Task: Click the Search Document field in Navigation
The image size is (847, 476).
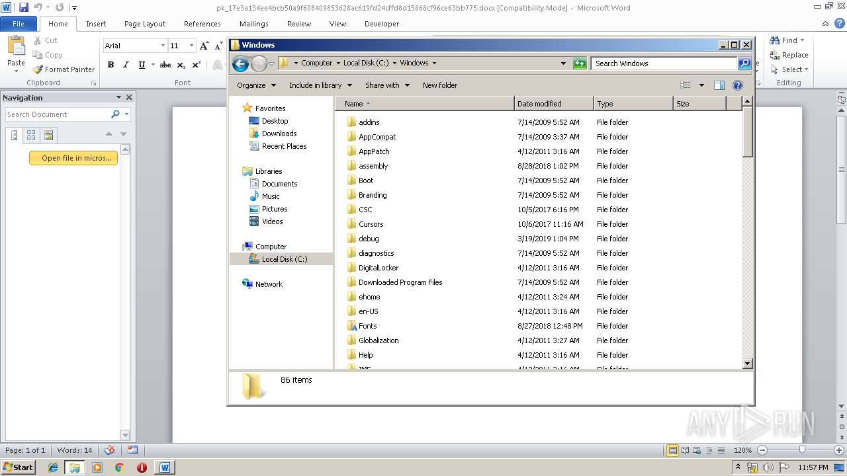Action: pos(57,114)
